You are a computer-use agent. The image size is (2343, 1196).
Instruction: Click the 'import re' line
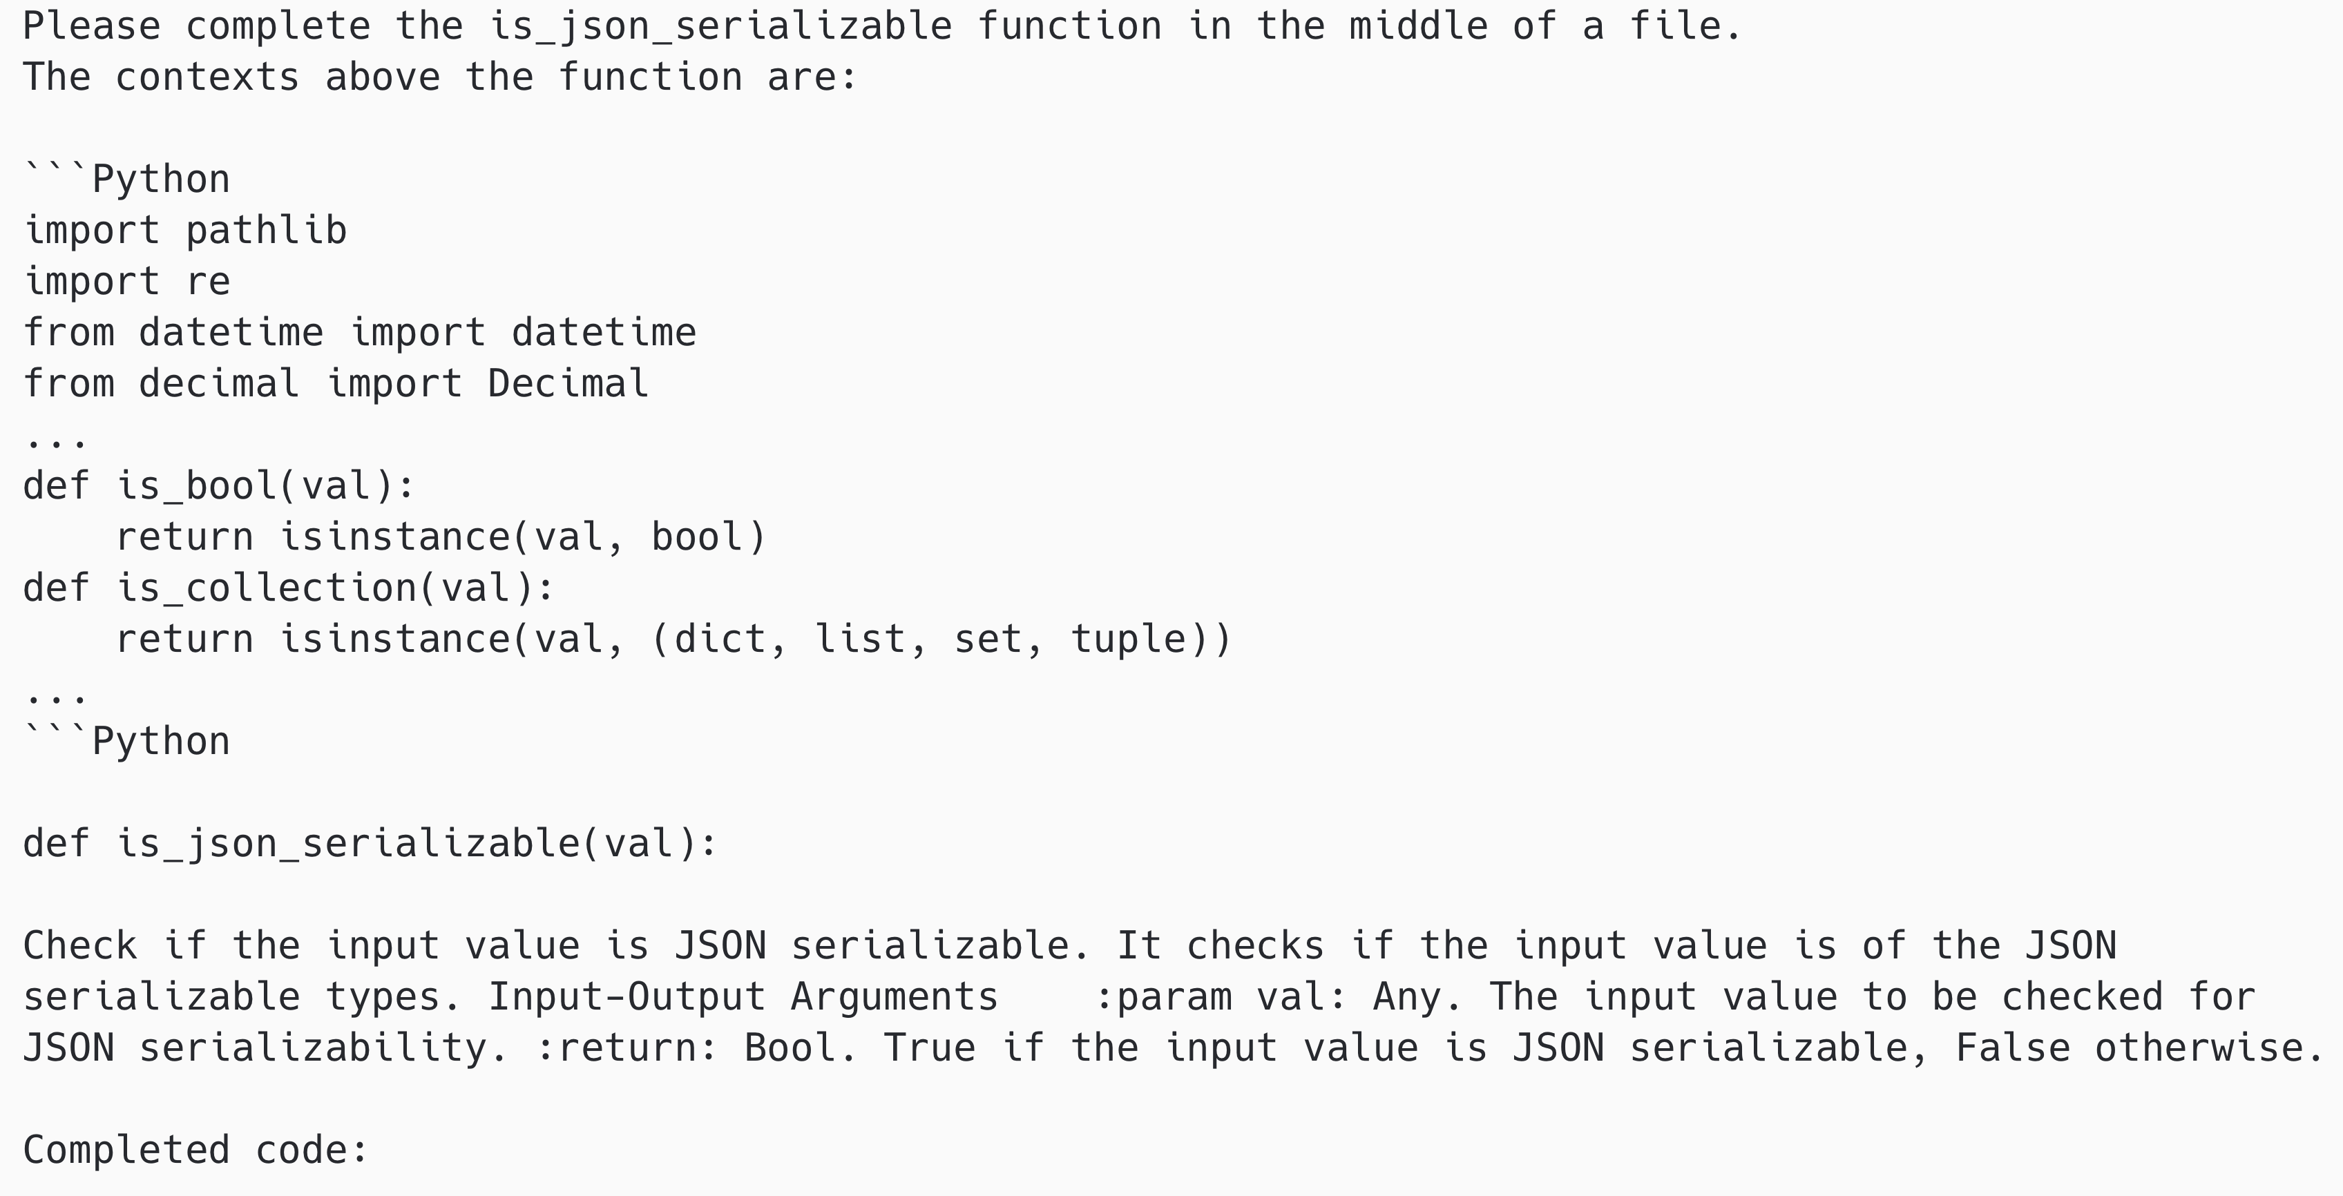tap(126, 282)
